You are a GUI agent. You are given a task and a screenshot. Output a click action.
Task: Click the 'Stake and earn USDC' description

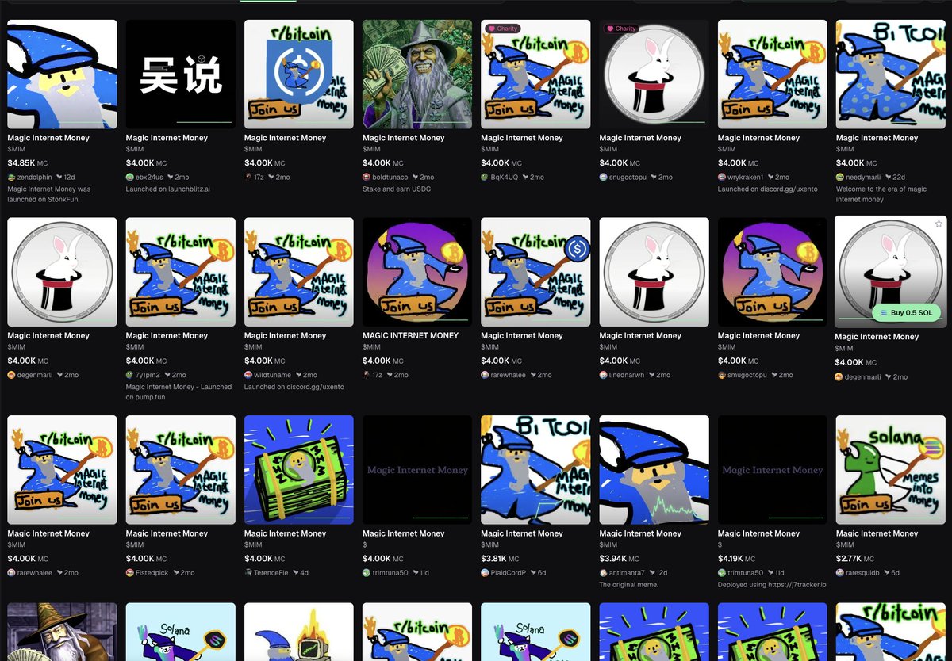click(x=397, y=189)
